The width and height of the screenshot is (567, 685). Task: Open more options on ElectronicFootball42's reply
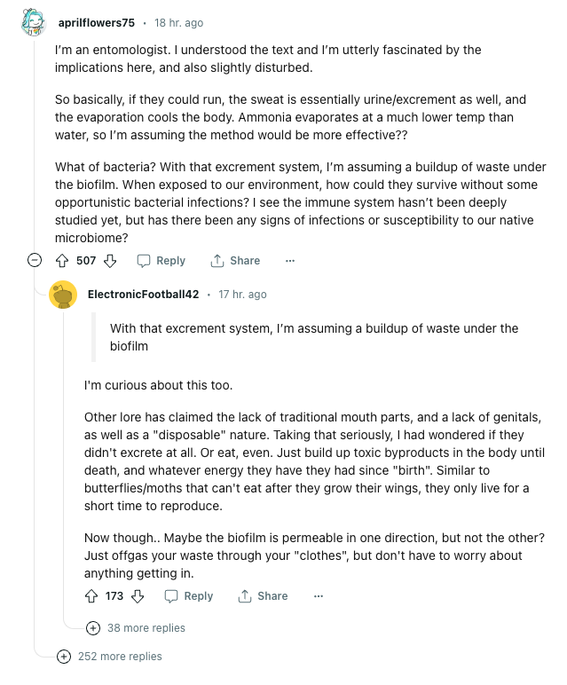[319, 596]
